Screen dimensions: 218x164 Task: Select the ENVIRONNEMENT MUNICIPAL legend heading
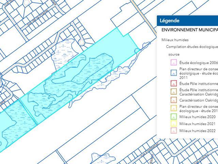click(189, 30)
